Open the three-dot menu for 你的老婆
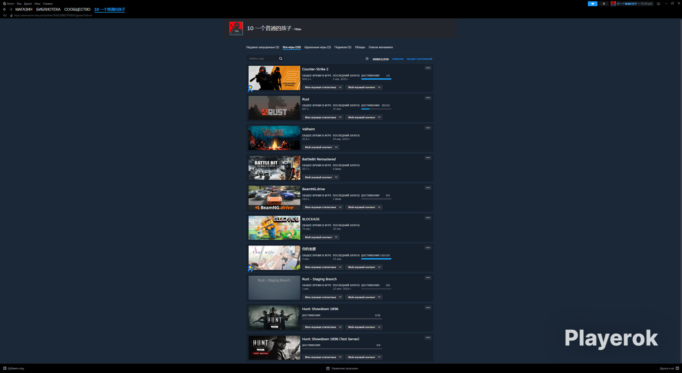The height and width of the screenshot is (373, 682). coord(428,248)
